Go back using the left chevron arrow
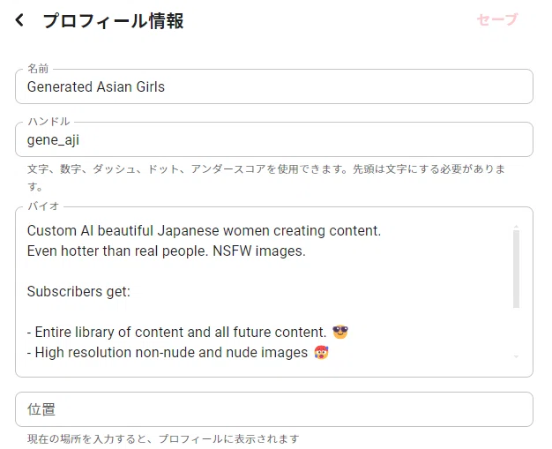552x449 pixels. tap(19, 20)
